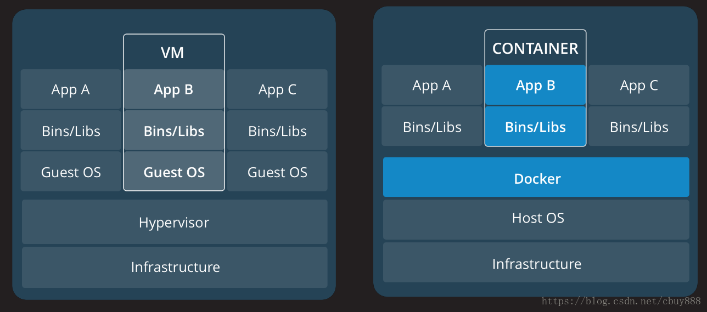The height and width of the screenshot is (312, 707).
Task: Click the CONTAINER label in the right diagram
Action: (535, 48)
